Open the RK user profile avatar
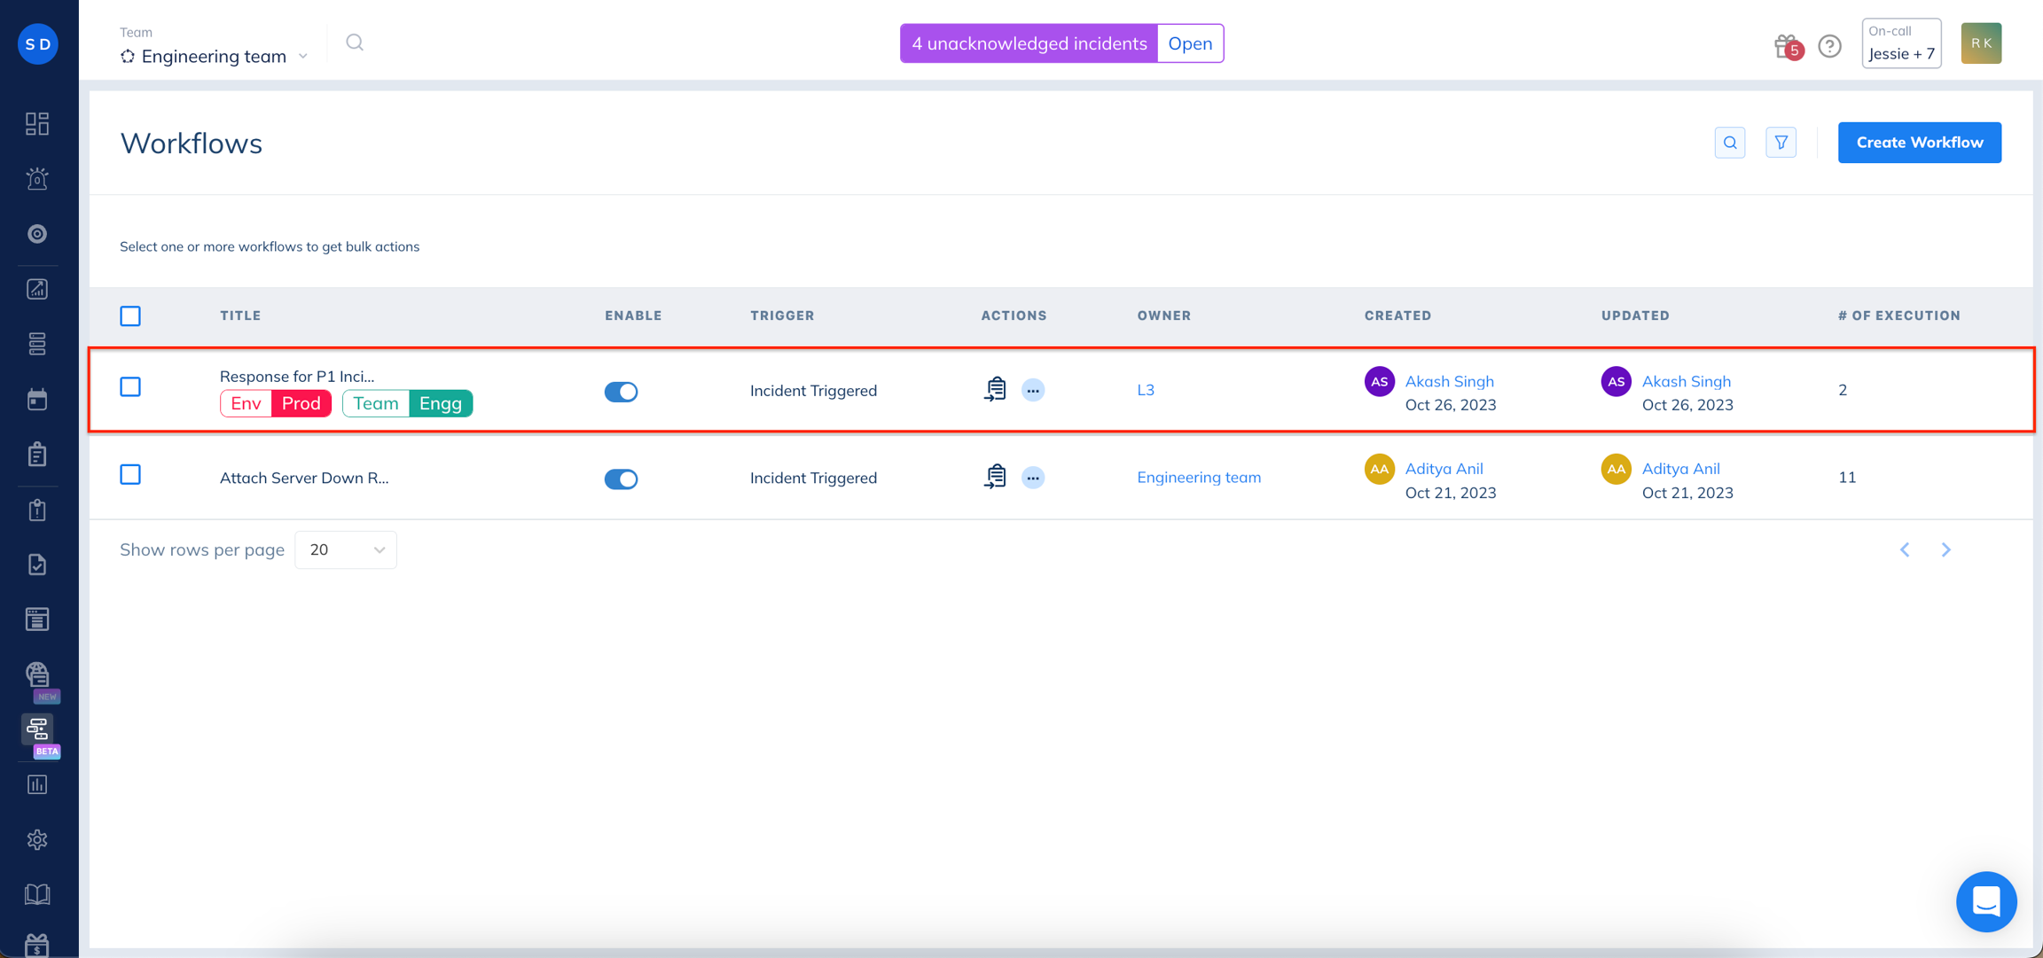Viewport: 2043px width, 958px height. pyautogui.click(x=1981, y=43)
